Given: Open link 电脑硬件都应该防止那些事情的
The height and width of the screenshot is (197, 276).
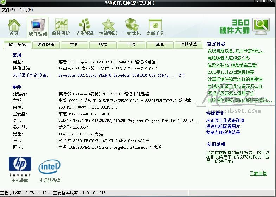Looking at the screenshot, I should [x=240, y=100].
